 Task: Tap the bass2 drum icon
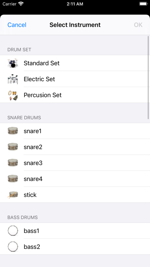(x=13, y=247)
